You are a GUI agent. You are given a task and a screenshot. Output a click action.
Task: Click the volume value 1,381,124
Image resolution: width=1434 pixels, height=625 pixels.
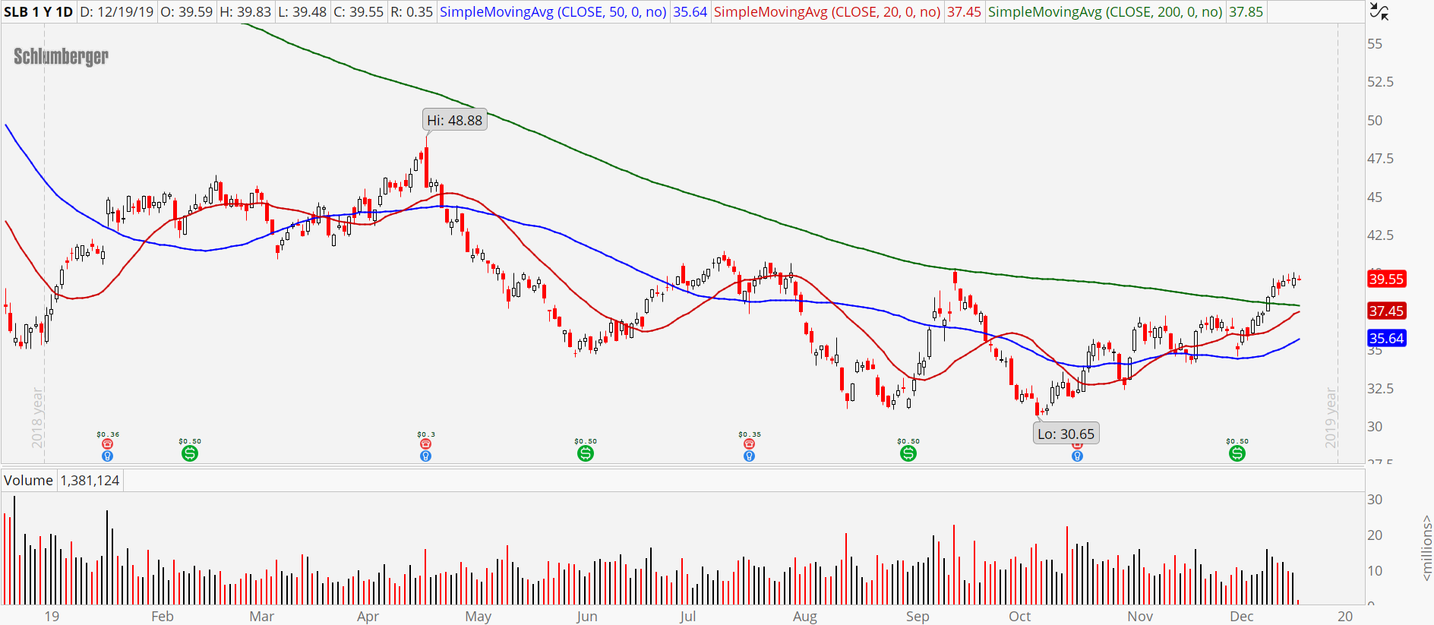point(90,480)
